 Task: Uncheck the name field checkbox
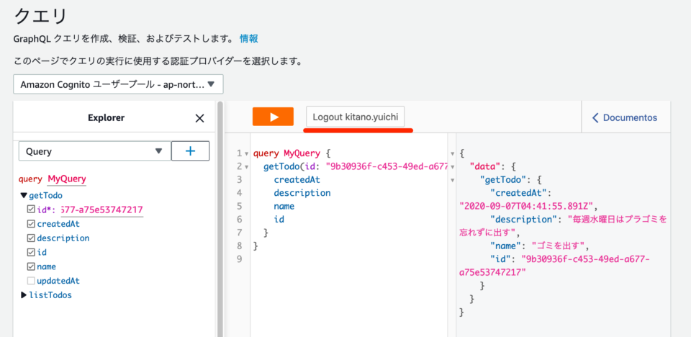[x=30, y=266]
